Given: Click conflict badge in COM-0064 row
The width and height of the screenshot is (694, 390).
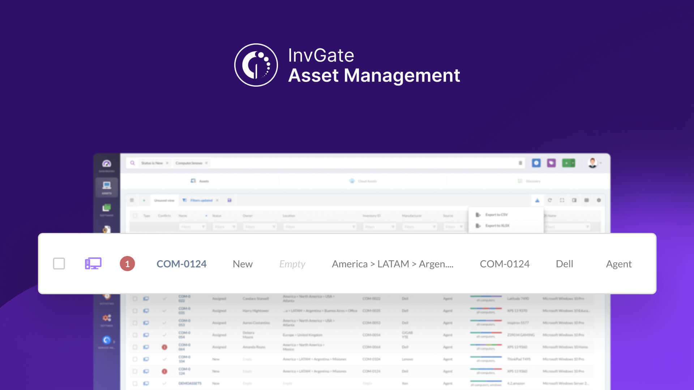Looking at the screenshot, I should point(164,347).
